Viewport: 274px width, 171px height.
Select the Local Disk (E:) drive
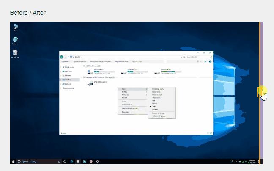(x=168, y=72)
